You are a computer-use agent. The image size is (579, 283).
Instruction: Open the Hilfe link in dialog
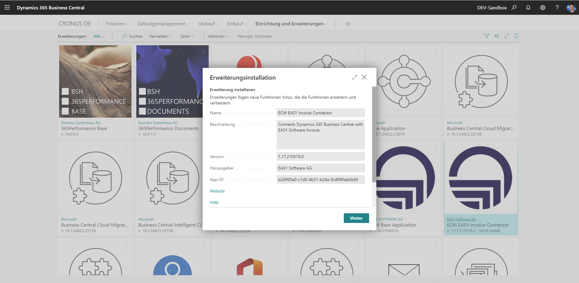214,202
